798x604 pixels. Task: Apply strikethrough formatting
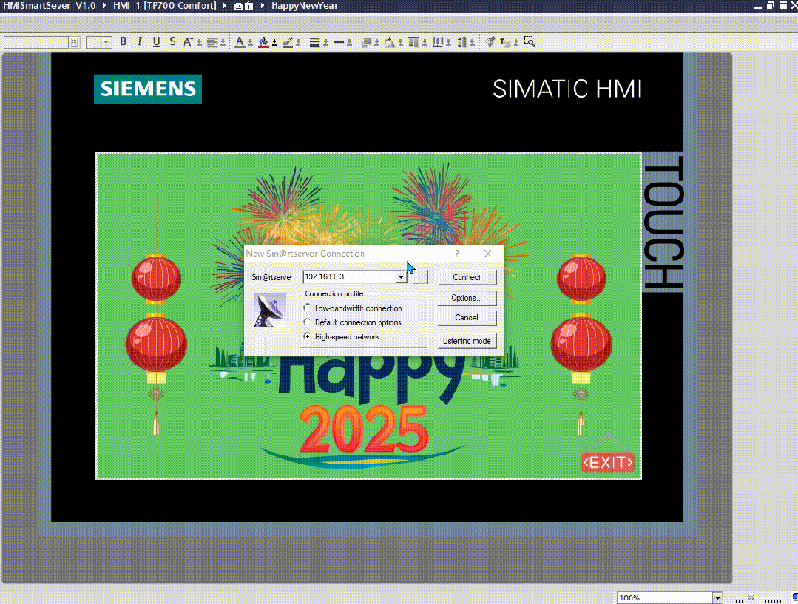[172, 42]
